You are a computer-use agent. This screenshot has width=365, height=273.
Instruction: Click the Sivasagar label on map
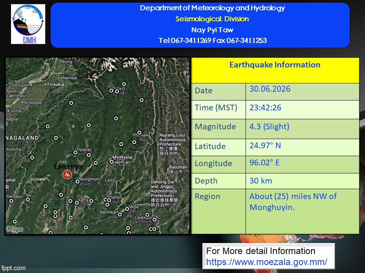click(x=33, y=102)
